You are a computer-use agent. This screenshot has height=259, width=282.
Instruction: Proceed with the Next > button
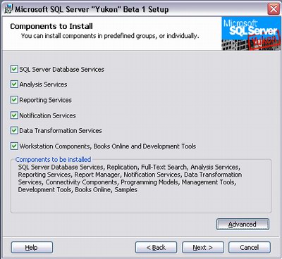(x=203, y=248)
